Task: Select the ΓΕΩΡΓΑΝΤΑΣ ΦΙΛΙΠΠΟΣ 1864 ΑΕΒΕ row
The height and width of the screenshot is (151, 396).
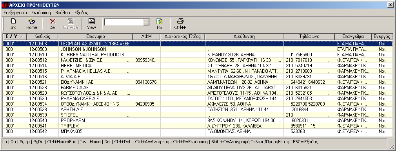Action: [x=198, y=44]
